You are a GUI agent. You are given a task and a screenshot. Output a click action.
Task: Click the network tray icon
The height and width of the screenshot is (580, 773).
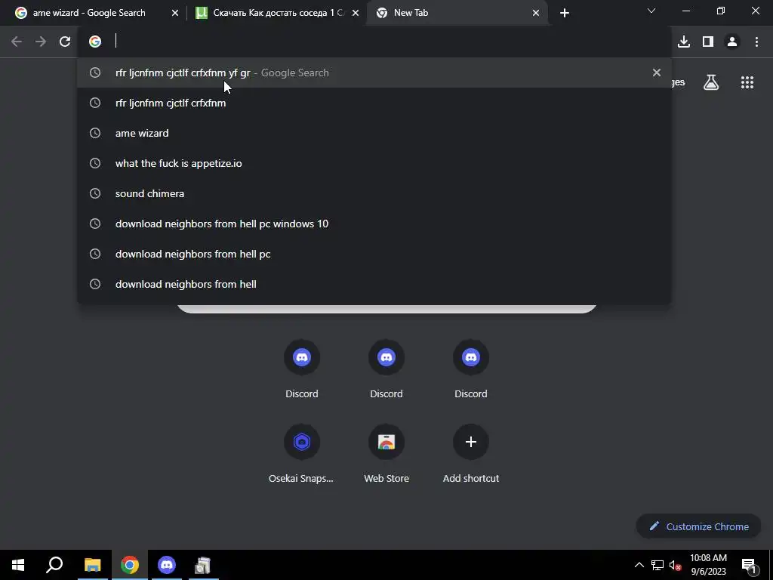coord(658,565)
